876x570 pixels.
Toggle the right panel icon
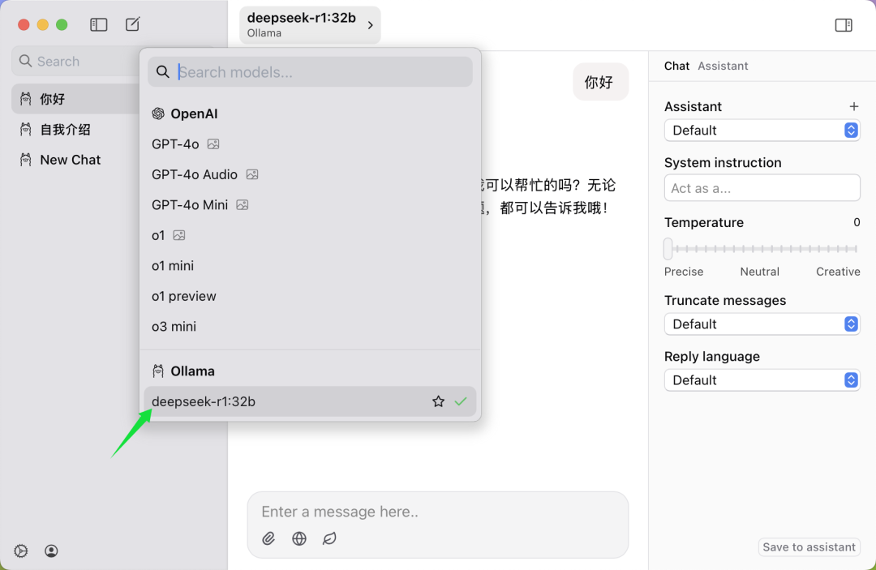(844, 25)
